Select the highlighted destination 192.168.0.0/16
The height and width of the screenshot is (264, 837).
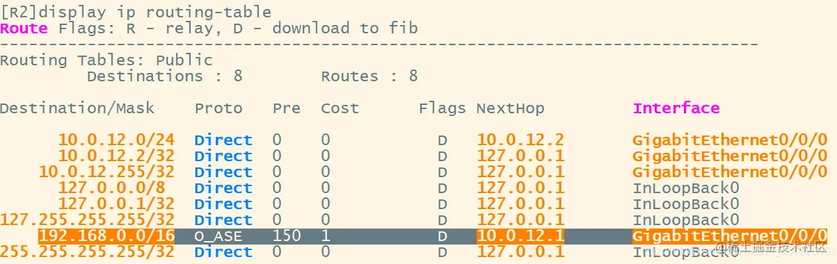point(106,236)
